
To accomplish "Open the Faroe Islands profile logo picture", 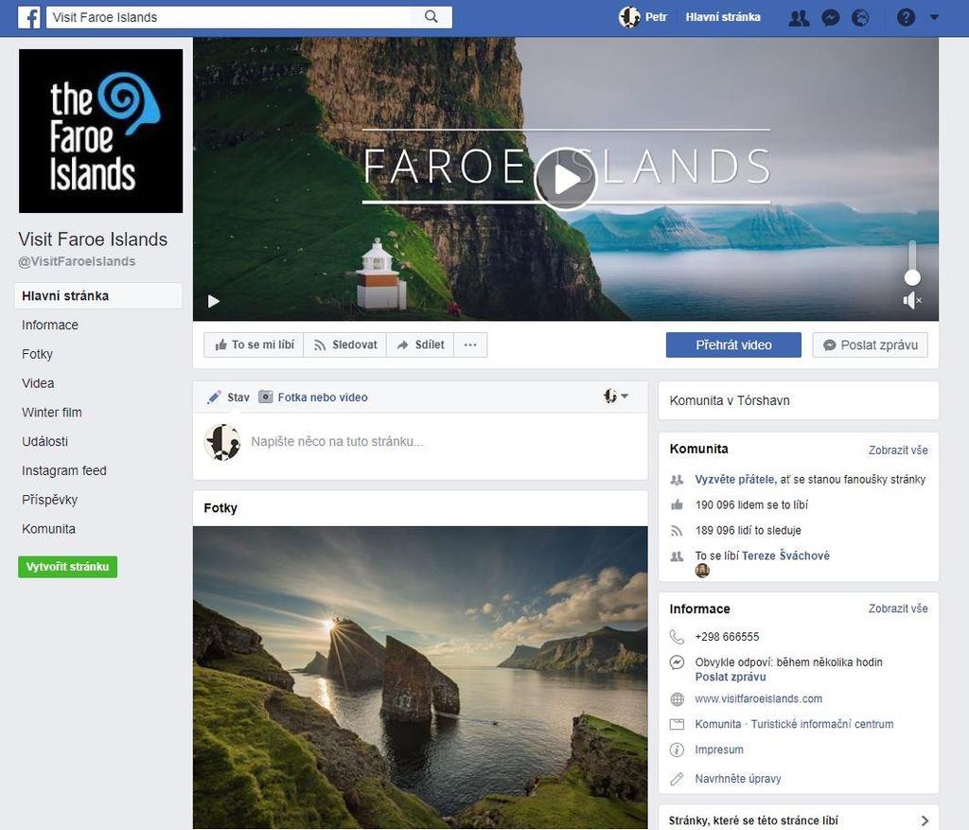I will pyautogui.click(x=100, y=131).
